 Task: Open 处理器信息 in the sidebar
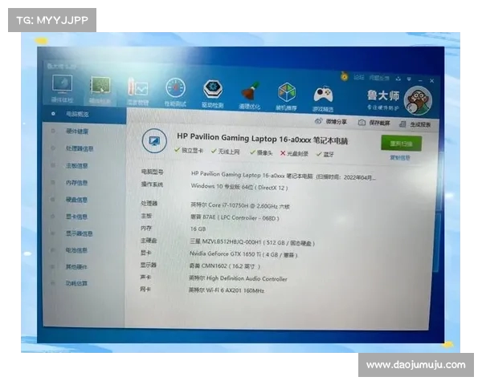pos(80,148)
